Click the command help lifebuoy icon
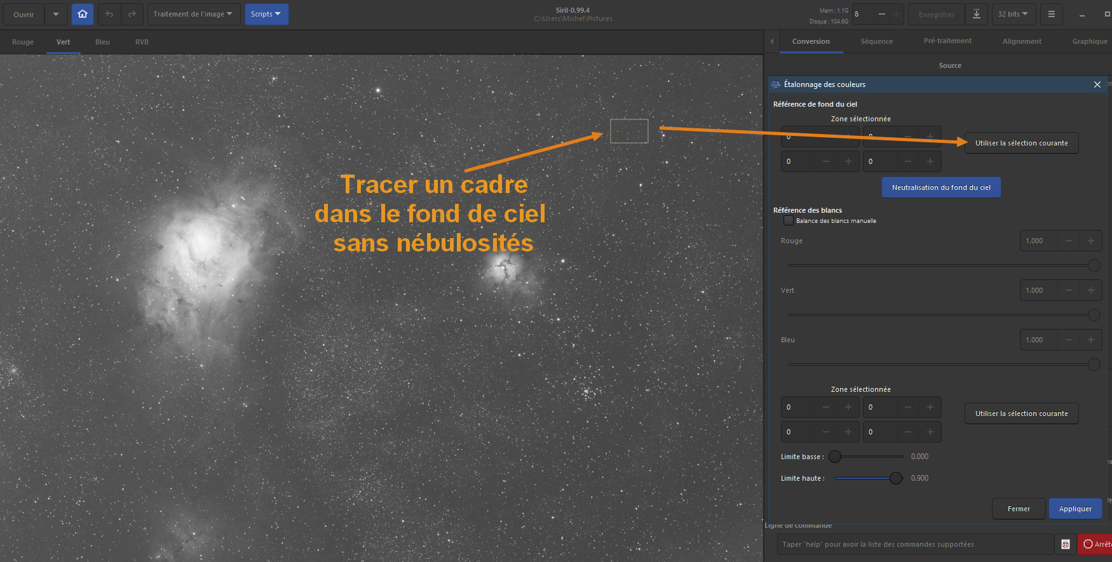 coord(1066,544)
